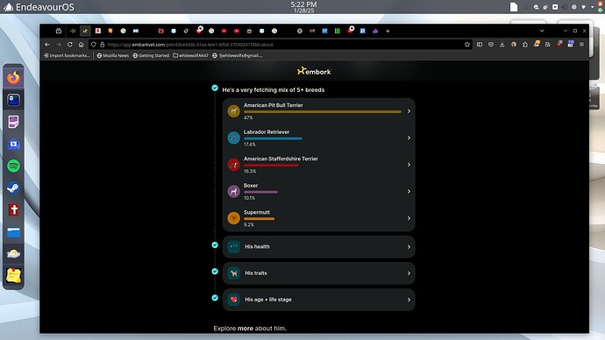Open the Wi-Fi network tray icon

click(583, 7)
